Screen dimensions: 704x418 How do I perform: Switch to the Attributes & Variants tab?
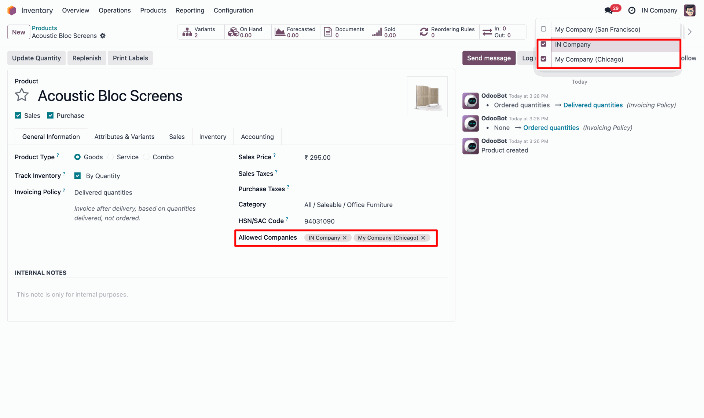124,137
